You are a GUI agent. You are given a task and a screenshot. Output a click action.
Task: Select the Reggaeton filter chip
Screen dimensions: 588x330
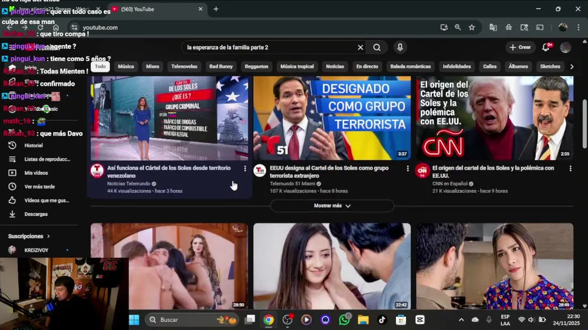pyautogui.click(x=257, y=66)
